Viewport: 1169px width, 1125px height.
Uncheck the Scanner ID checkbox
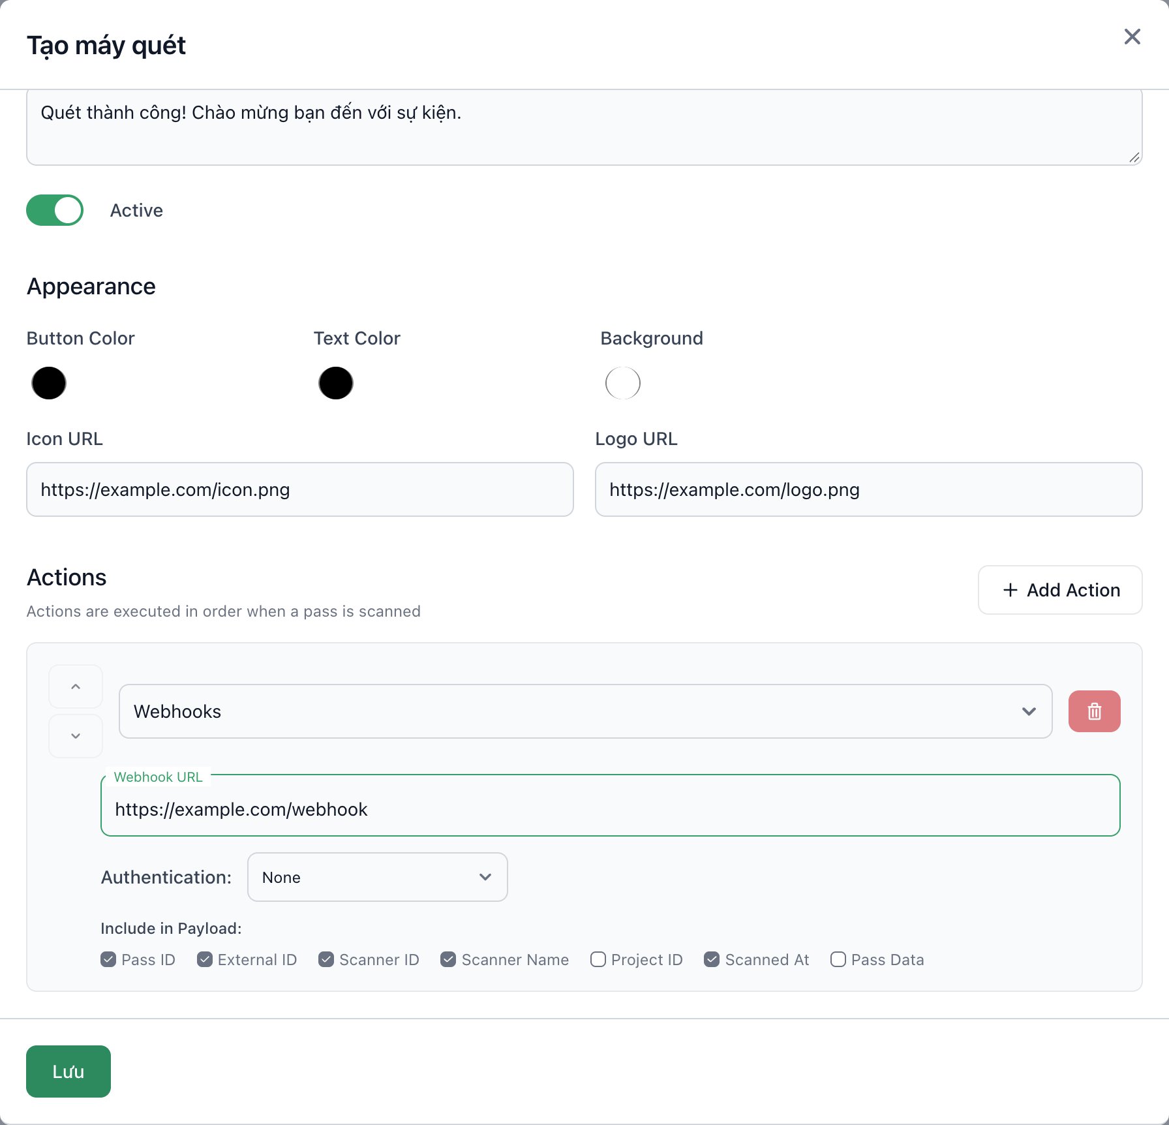pos(326,959)
